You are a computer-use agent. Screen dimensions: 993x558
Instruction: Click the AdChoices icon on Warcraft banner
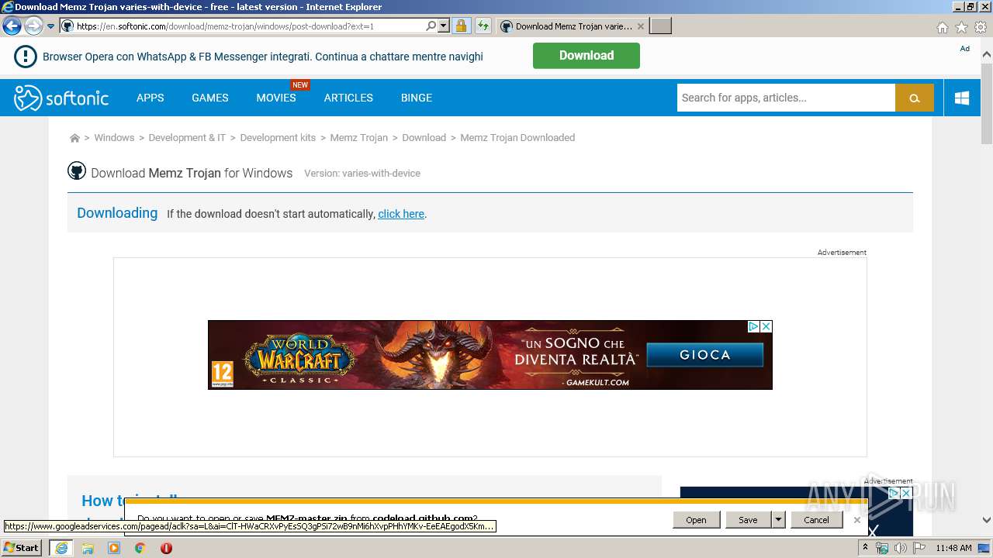click(x=753, y=326)
